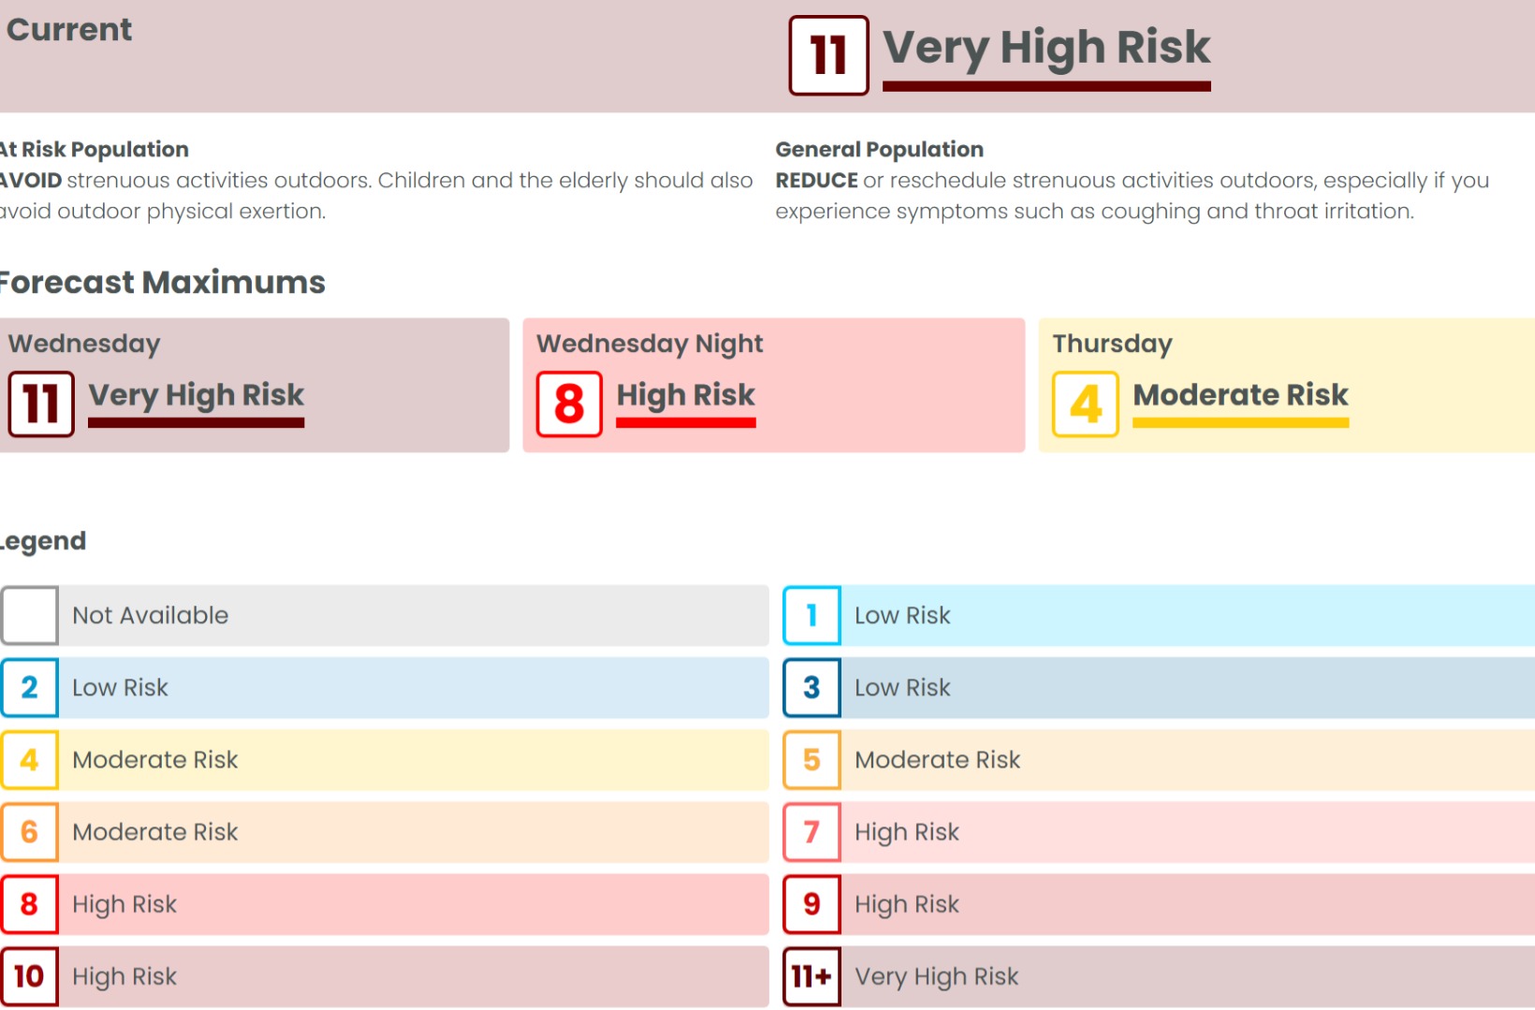Image resolution: width=1535 pixels, height=1010 pixels.
Task: Click the Wednesday forecast 11 badge
Action: [x=41, y=404]
